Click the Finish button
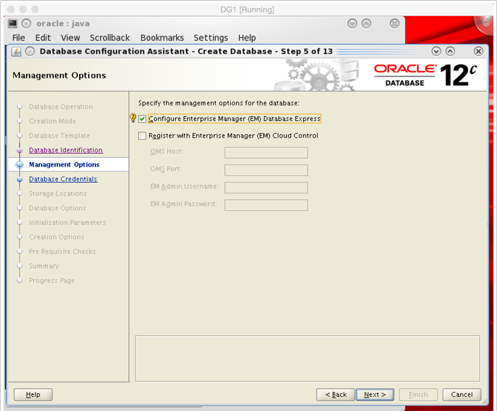Viewport: 497px width, 411px height. 418,394
